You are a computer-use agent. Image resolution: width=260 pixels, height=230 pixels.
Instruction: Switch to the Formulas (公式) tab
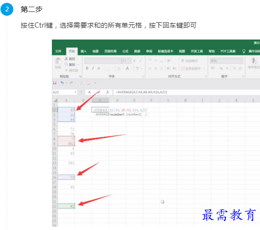(x=125, y=51)
